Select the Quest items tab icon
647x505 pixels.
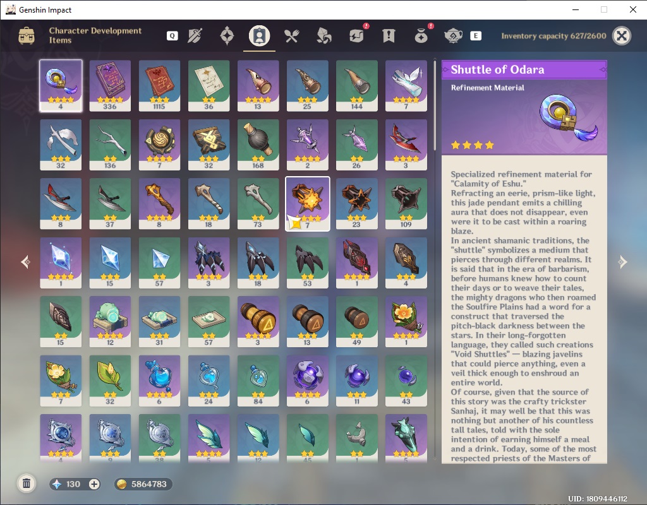click(389, 36)
